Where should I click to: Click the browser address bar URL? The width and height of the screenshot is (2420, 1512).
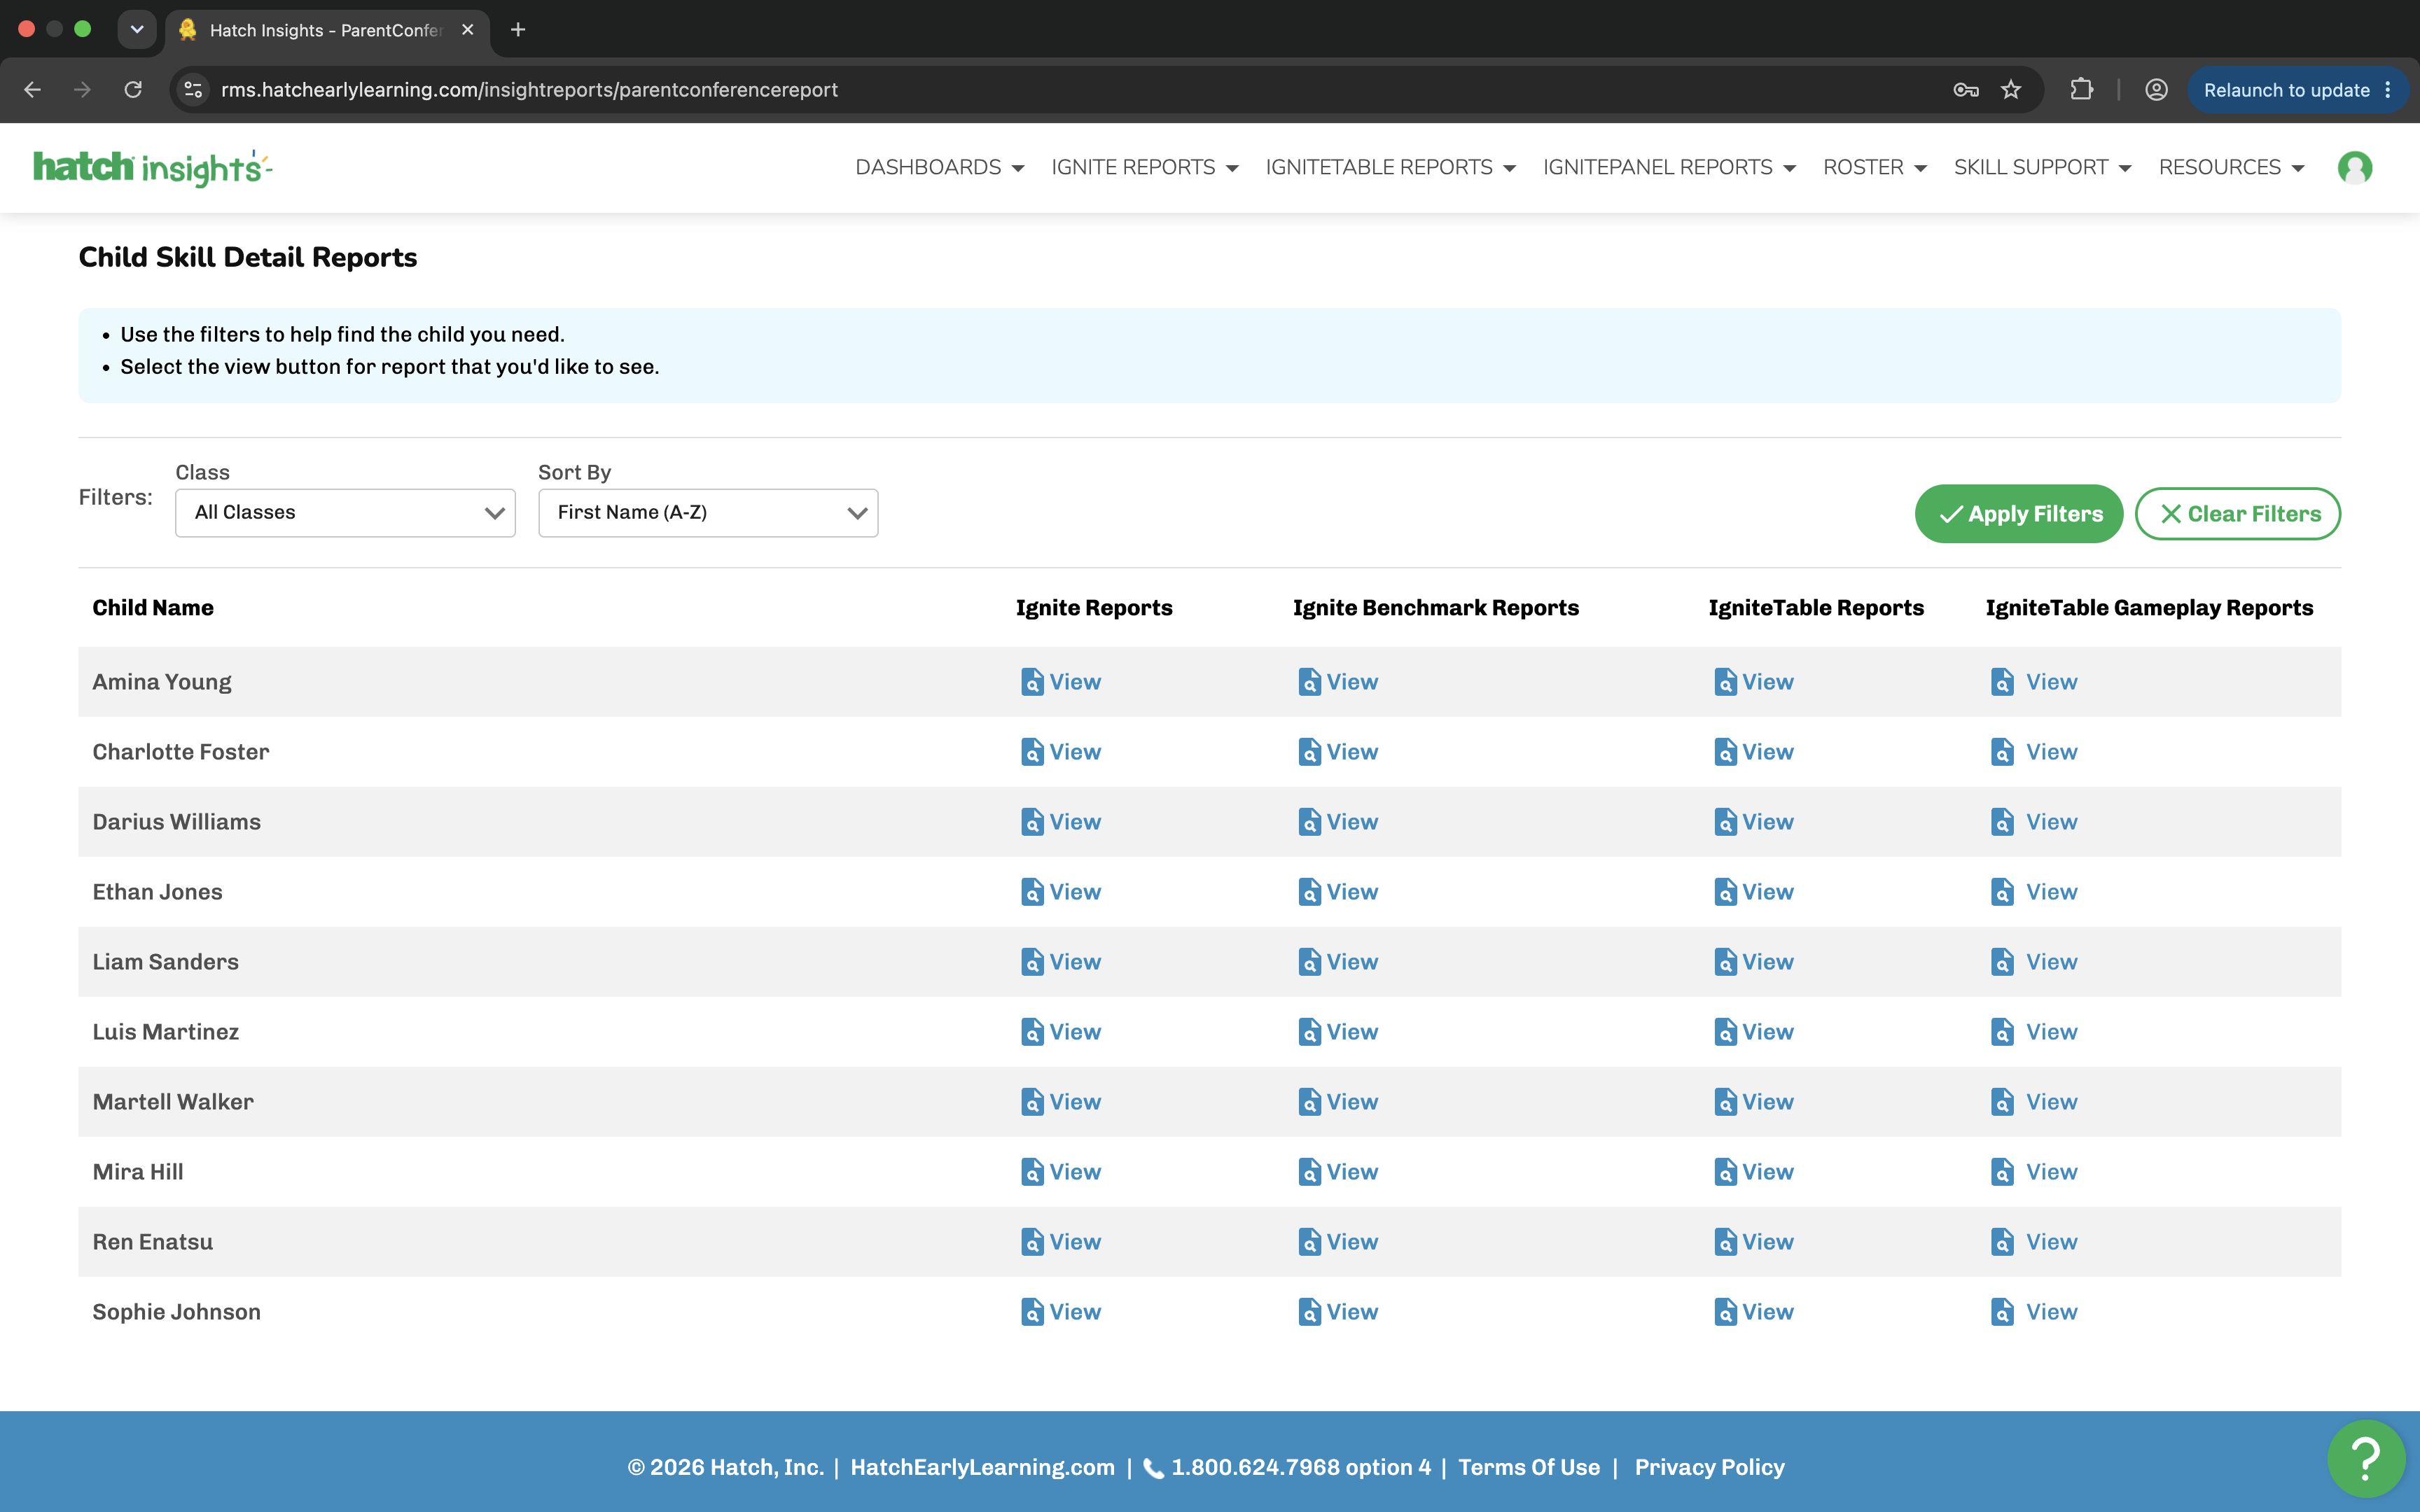tap(529, 90)
